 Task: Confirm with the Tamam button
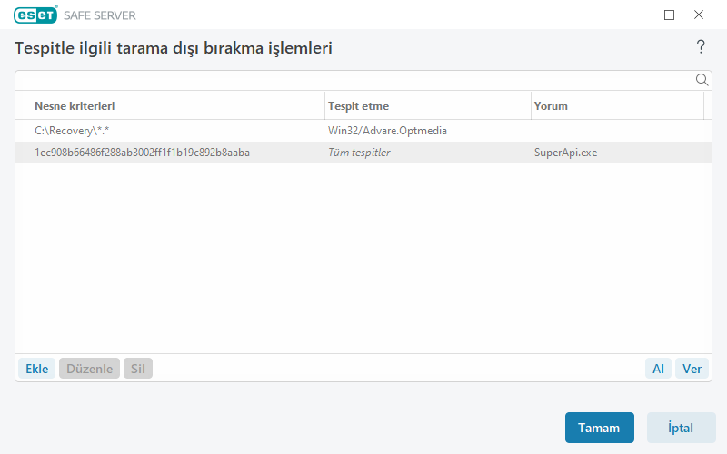[x=599, y=428]
